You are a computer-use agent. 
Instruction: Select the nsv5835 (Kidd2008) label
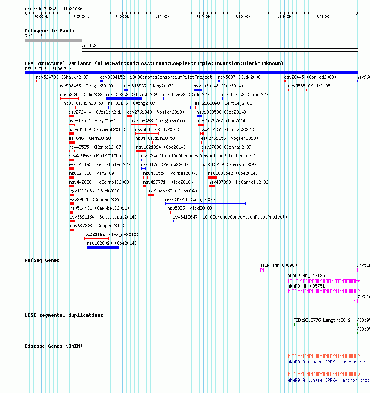pos(157,130)
